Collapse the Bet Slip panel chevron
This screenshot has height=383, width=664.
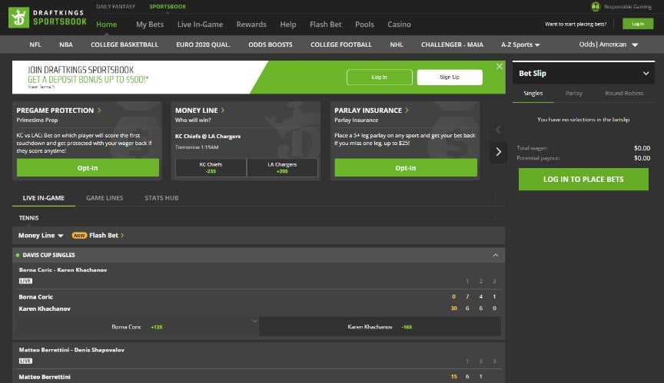(x=646, y=73)
